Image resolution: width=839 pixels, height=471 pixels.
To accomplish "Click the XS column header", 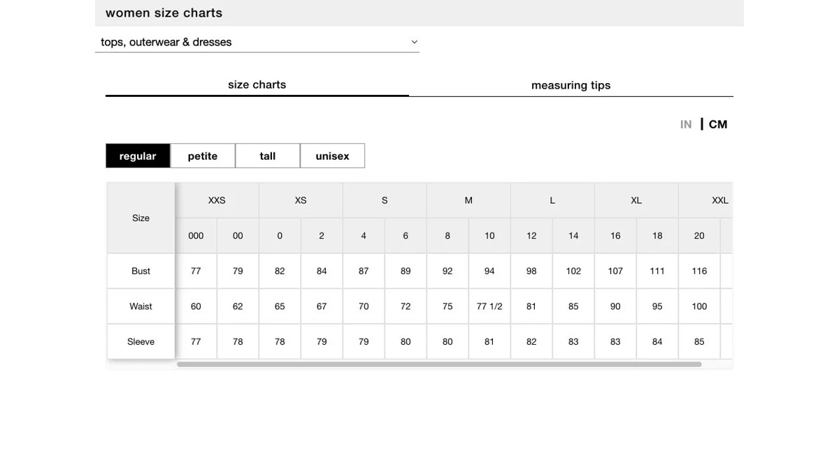I will (x=301, y=200).
